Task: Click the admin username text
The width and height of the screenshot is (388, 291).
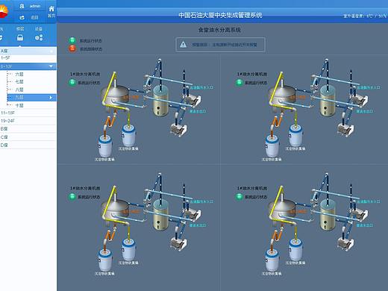Action: coord(35,6)
